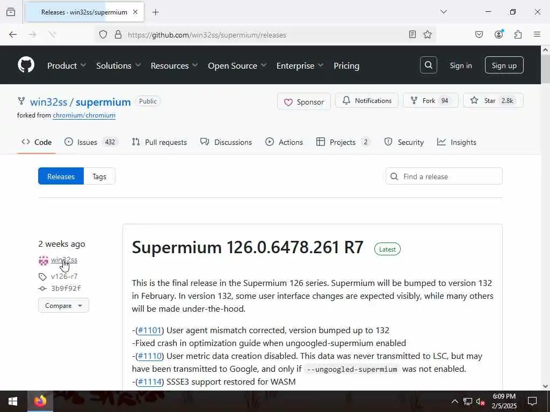Open the Compare dropdown

coord(63,305)
